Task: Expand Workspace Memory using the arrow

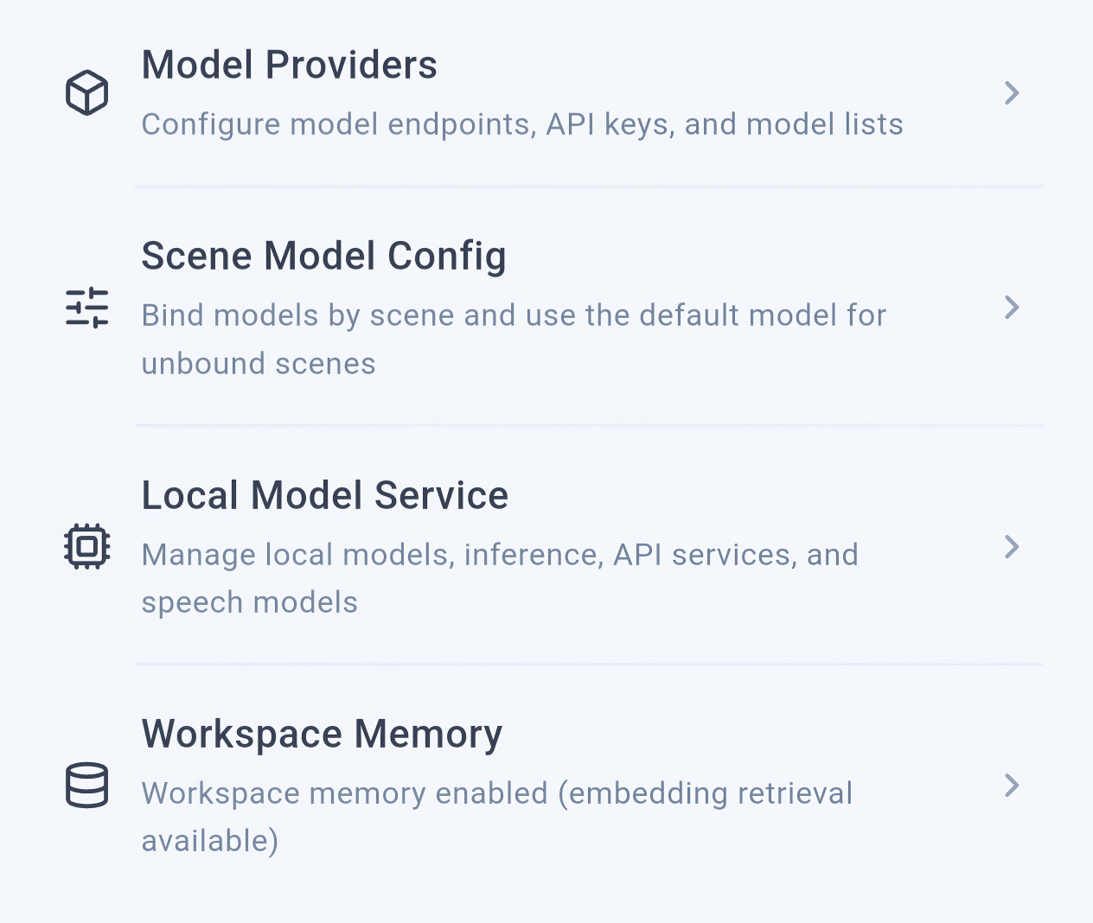Action: (x=1012, y=786)
